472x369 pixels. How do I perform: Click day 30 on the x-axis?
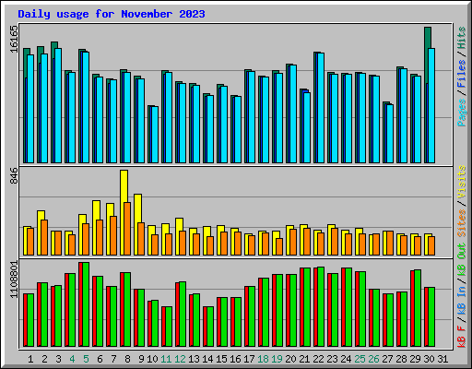coord(429,359)
